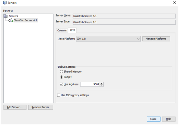Select GlassFish Server 4.1 in tree
This screenshot has height=126, width=179.
click(25, 20)
